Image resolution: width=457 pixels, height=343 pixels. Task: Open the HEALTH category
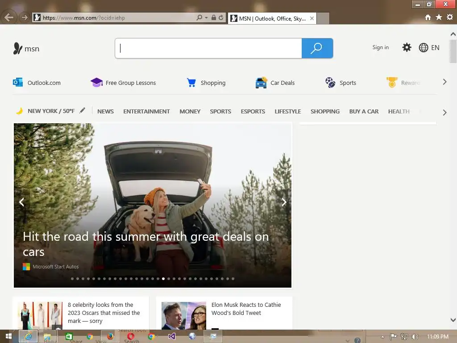(399, 111)
